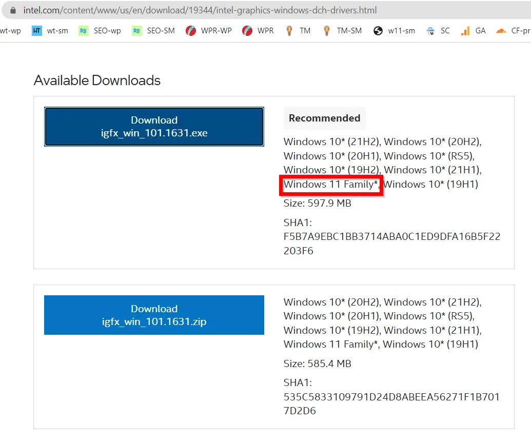Open the WPR-WP bookmark icon
Viewport: 531px width, 445px height.
[191, 31]
